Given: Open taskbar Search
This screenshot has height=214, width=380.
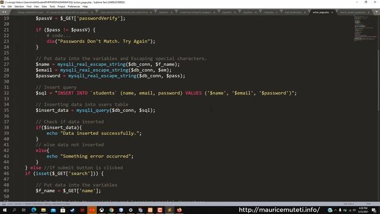Looking at the screenshot, I should point(14,210).
